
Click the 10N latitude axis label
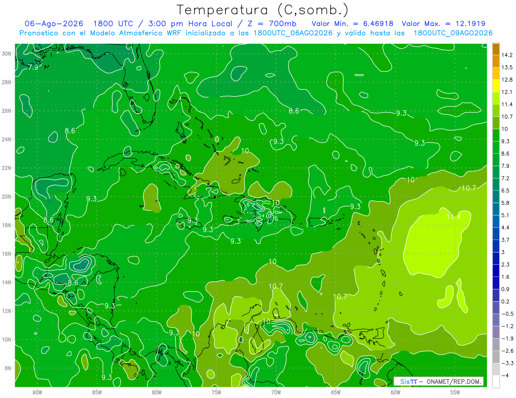pyautogui.click(x=7, y=339)
